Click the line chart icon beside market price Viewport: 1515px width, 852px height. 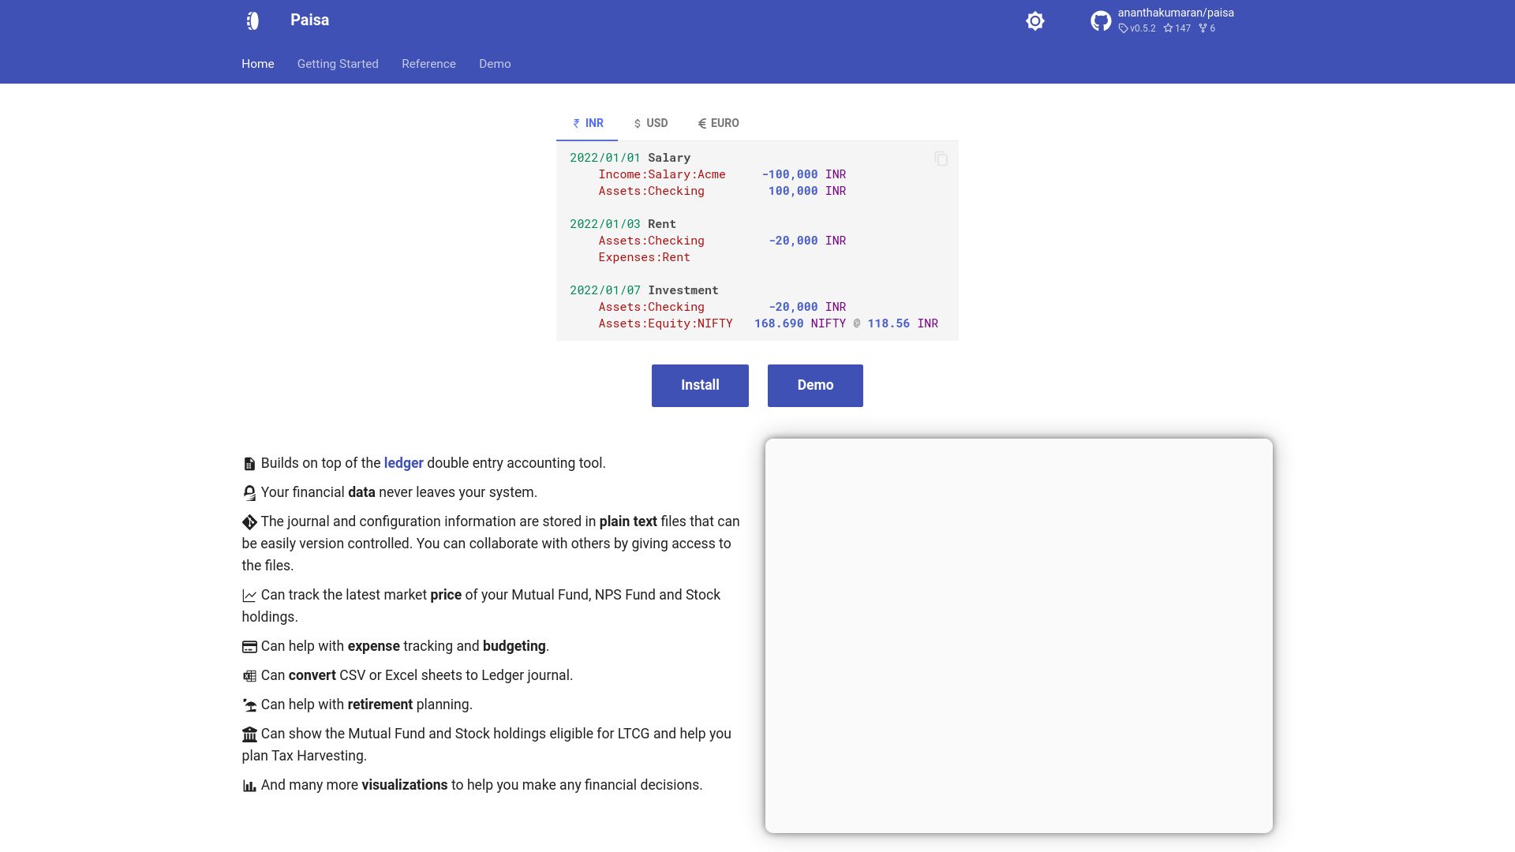tap(249, 596)
